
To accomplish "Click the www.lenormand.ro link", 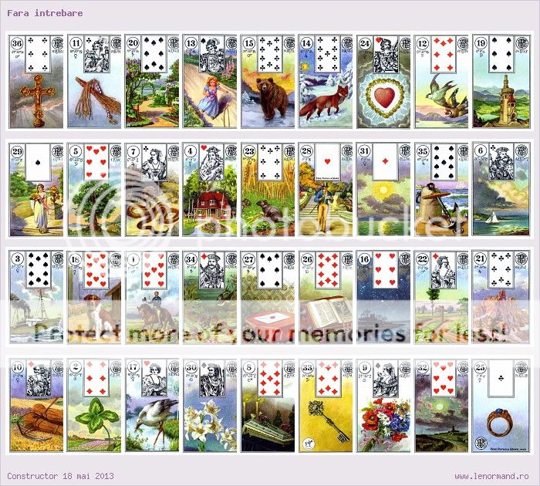I will point(491,476).
